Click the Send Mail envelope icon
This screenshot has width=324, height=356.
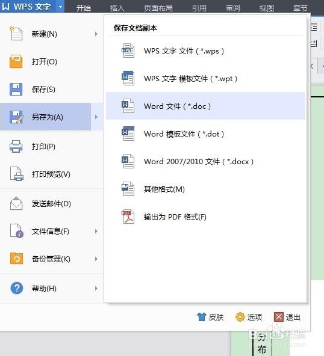coord(16,203)
